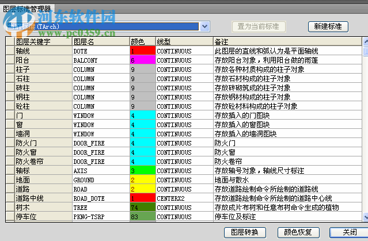Image resolution: width=368 pixels, height=241 pixels.
Task: Click the BALCONY layer name cell
Action: 101,60
